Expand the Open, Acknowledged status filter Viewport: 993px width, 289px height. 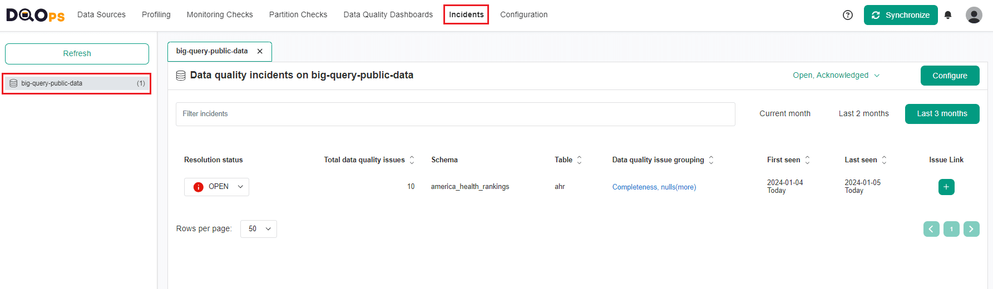pos(836,76)
